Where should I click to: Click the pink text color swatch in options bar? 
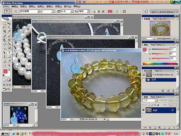tap(110, 11)
